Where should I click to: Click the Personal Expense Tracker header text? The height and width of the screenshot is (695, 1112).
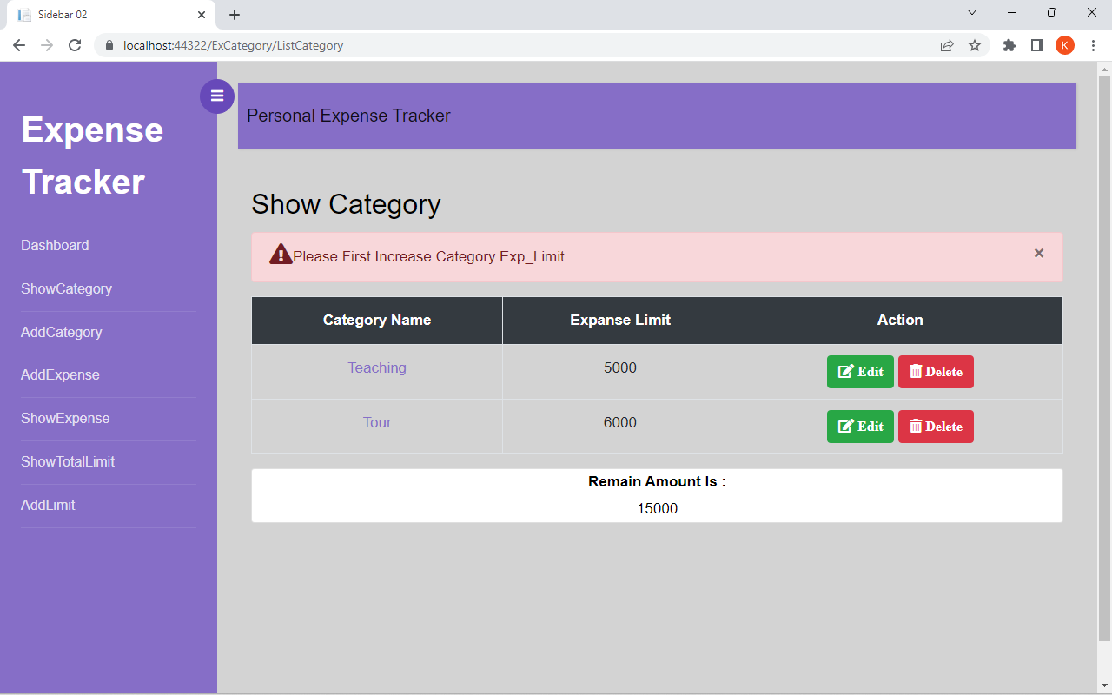pyautogui.click(x=348, y=116)
